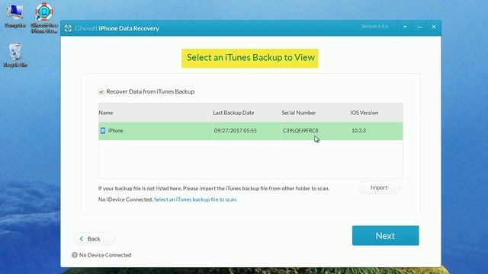Toggle Recover Data from iTunes Backup checkbox
This screenshot has height=274, width=488.
coord(101,91)
